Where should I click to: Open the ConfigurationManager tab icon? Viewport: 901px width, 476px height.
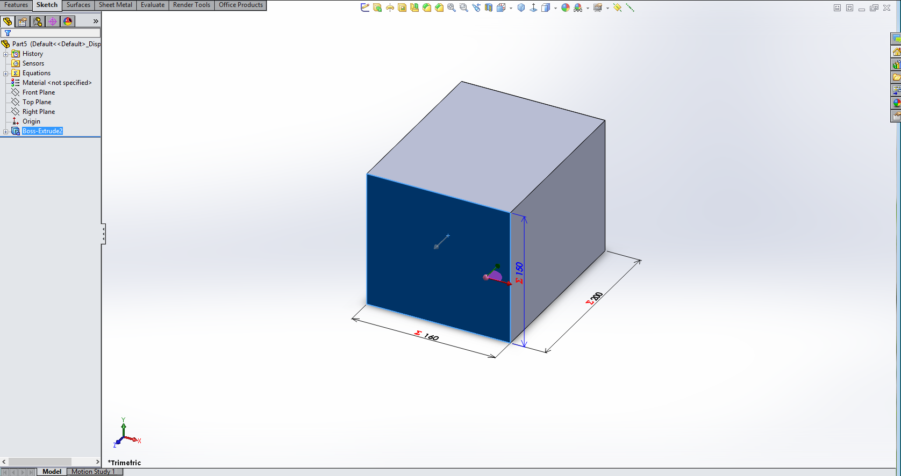(x=38, y=21)
